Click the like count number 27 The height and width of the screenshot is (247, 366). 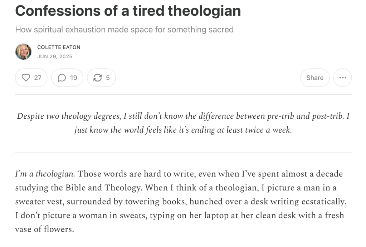coord(38,78)
